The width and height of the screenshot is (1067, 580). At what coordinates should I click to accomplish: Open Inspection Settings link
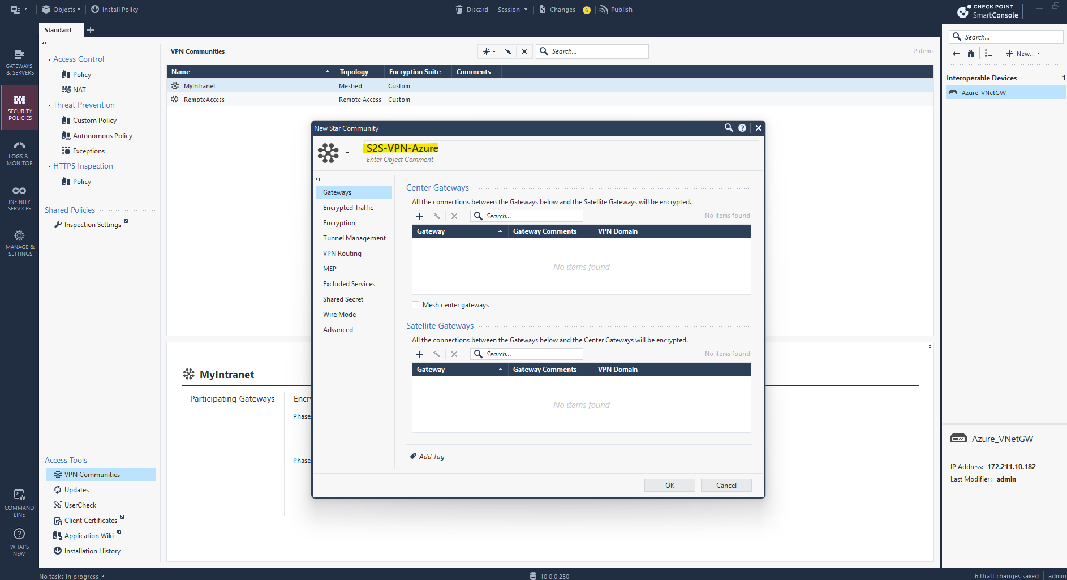(x=92, y=225)
